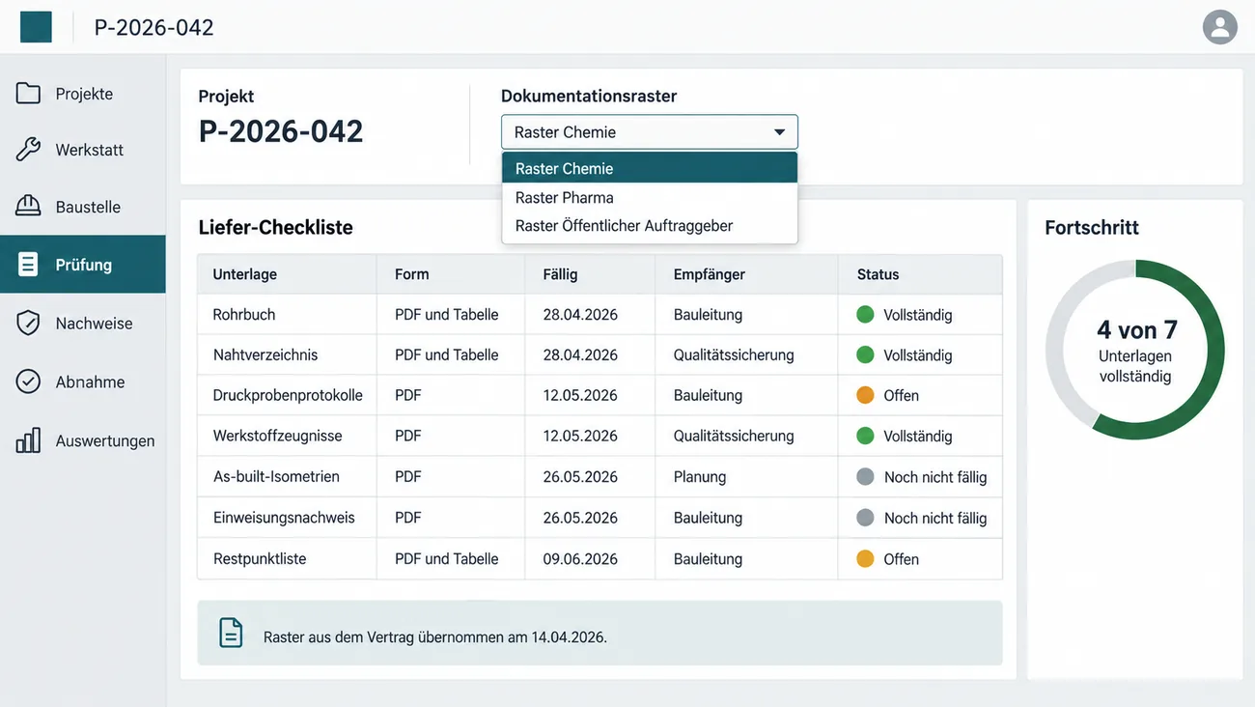Click the orange status dot for Druckprobenprotokolle
1255x707 pixels.
click(x=865, y=395)
